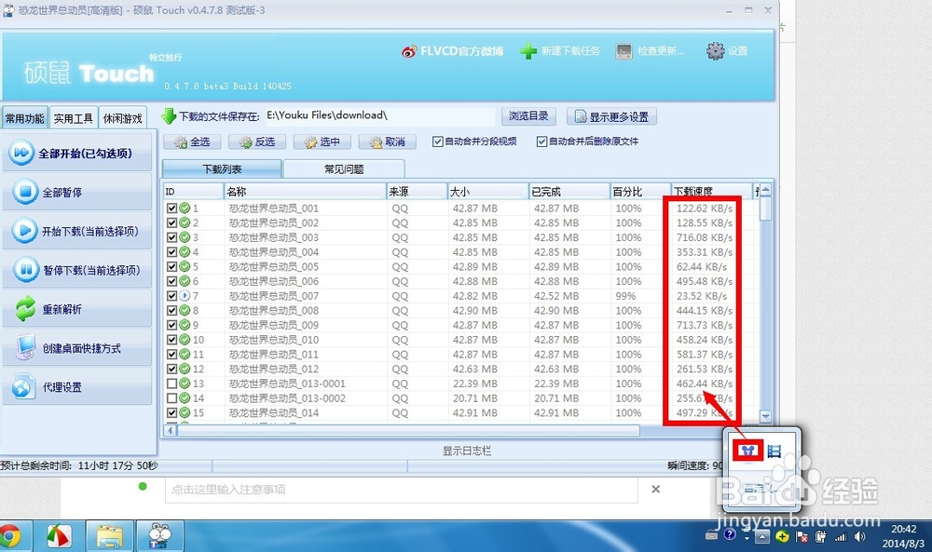Click the horizontal scrollbar thumb
Screen dimensions: 932x552
[408, 430]
